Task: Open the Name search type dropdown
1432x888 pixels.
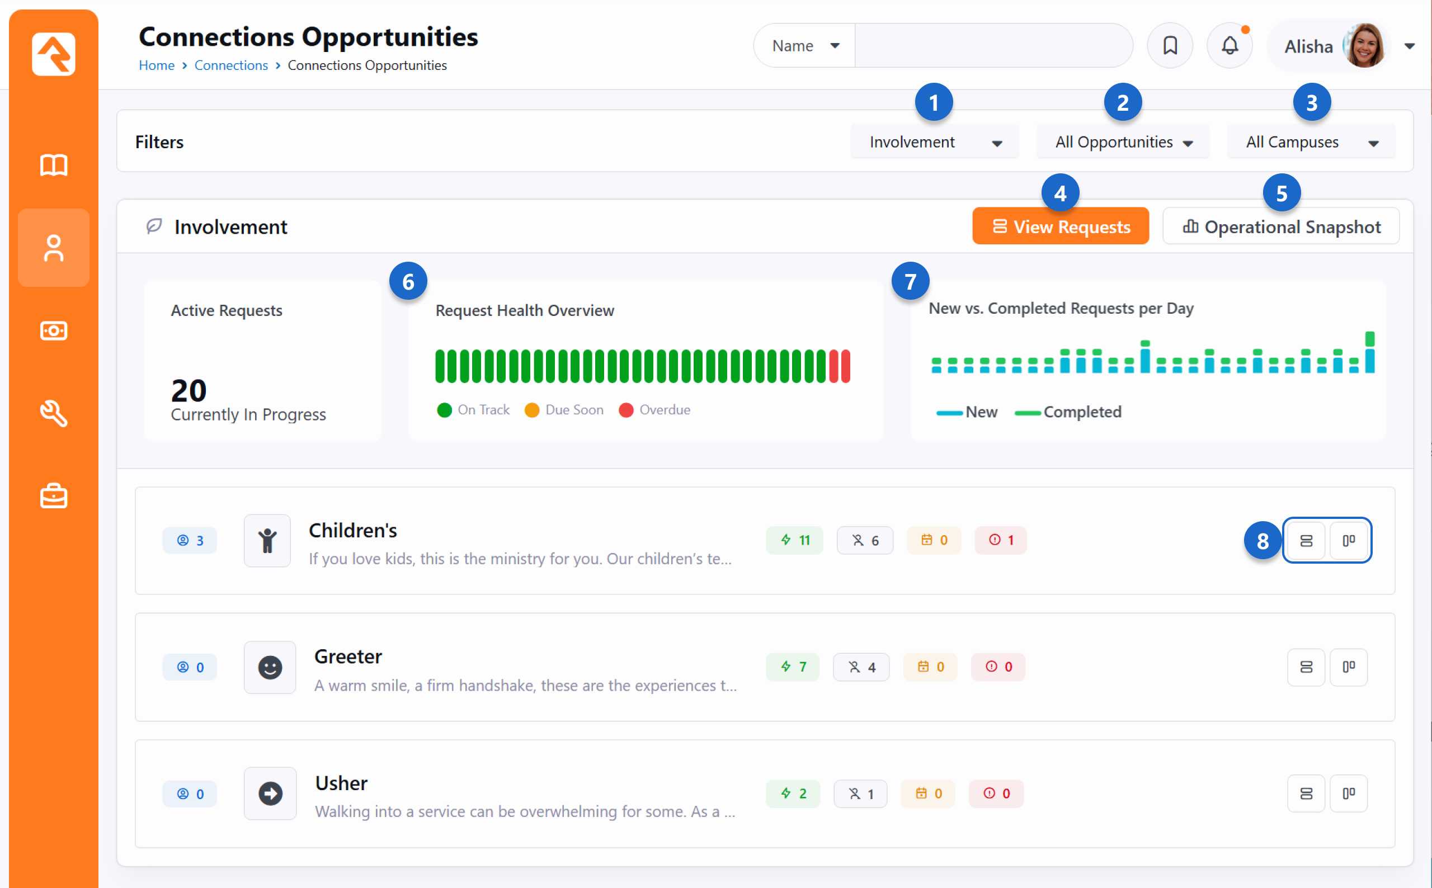Action: point(804,46)
